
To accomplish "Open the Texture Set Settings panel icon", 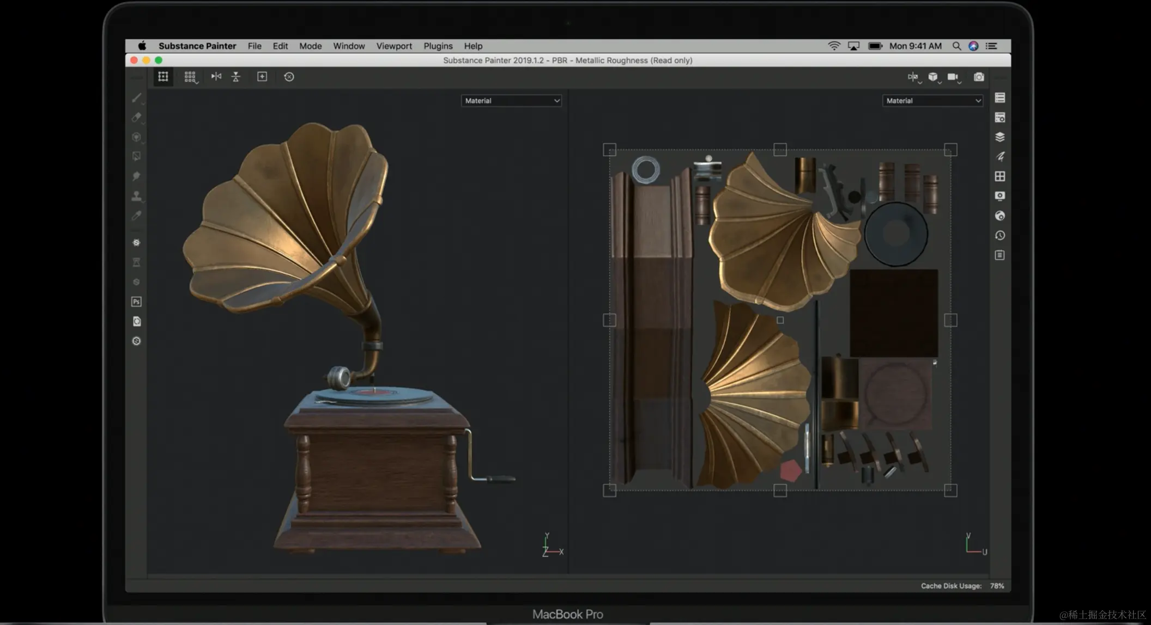I will click(1000, 118).
